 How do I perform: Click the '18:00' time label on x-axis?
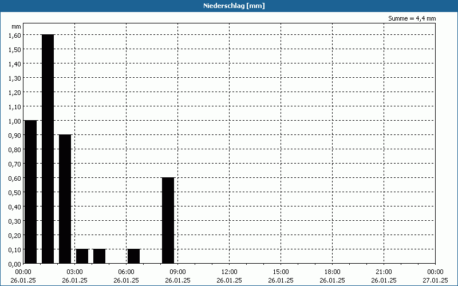(333, 272)
